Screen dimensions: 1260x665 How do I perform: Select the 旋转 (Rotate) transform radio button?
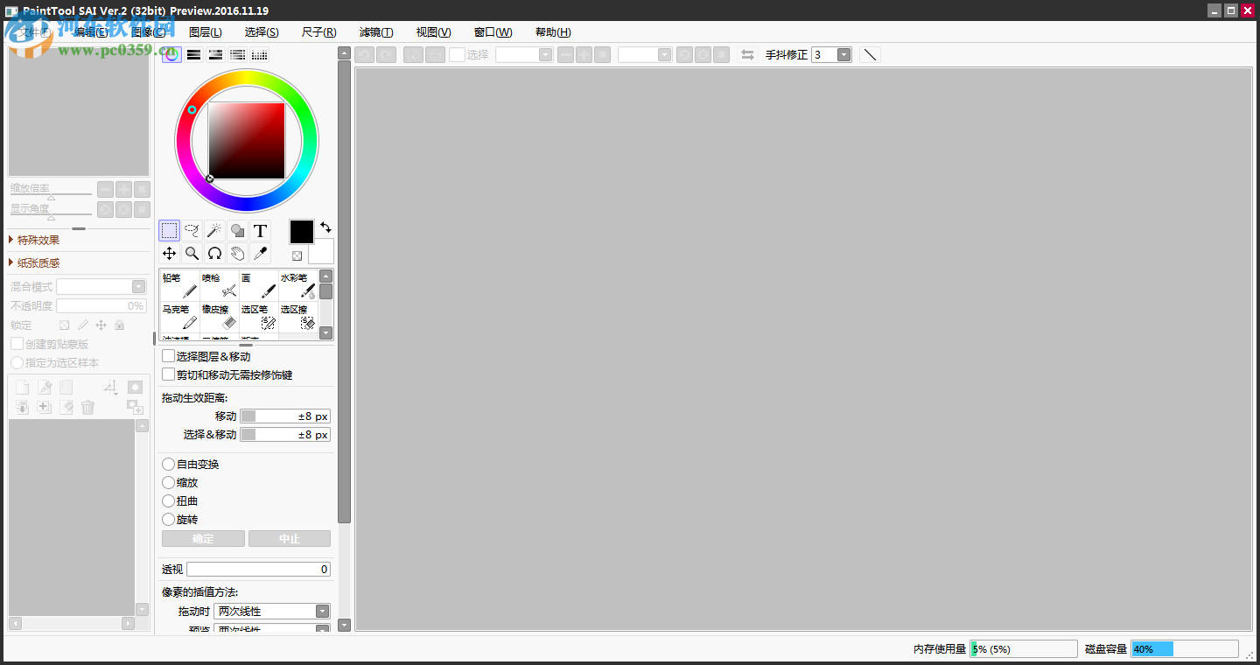[168, 519]
